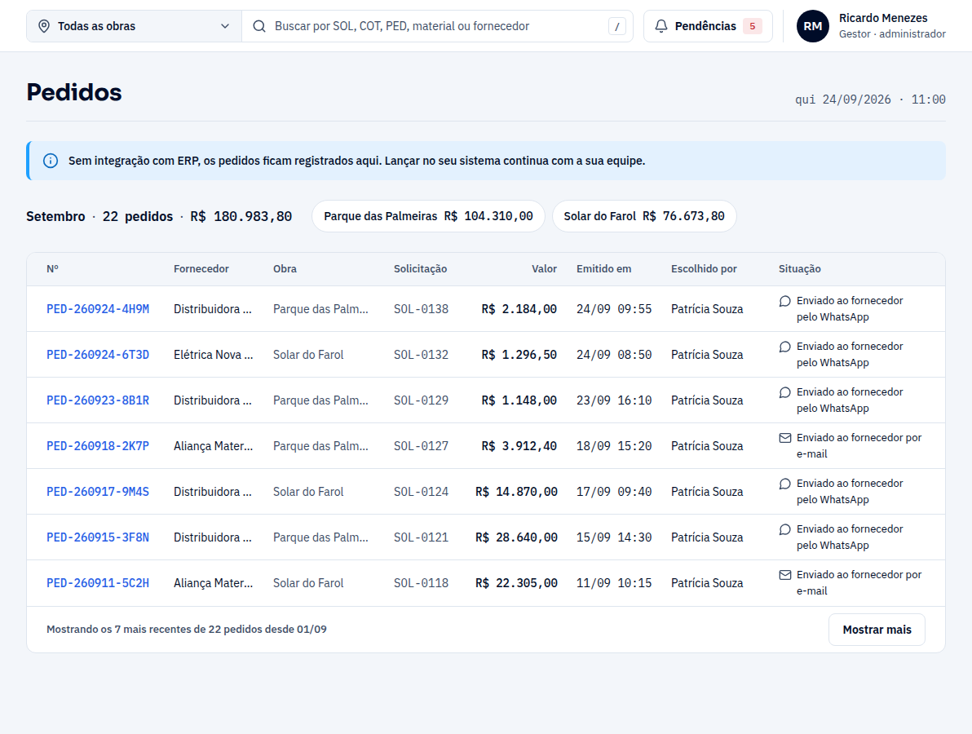The height and width of the screenshot is (734, 972).
Task: Open order PED-260917-9M4S
Action: [98, 492]
